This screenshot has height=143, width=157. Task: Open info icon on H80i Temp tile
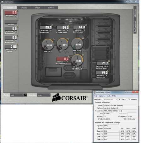[x=17, y=10]
